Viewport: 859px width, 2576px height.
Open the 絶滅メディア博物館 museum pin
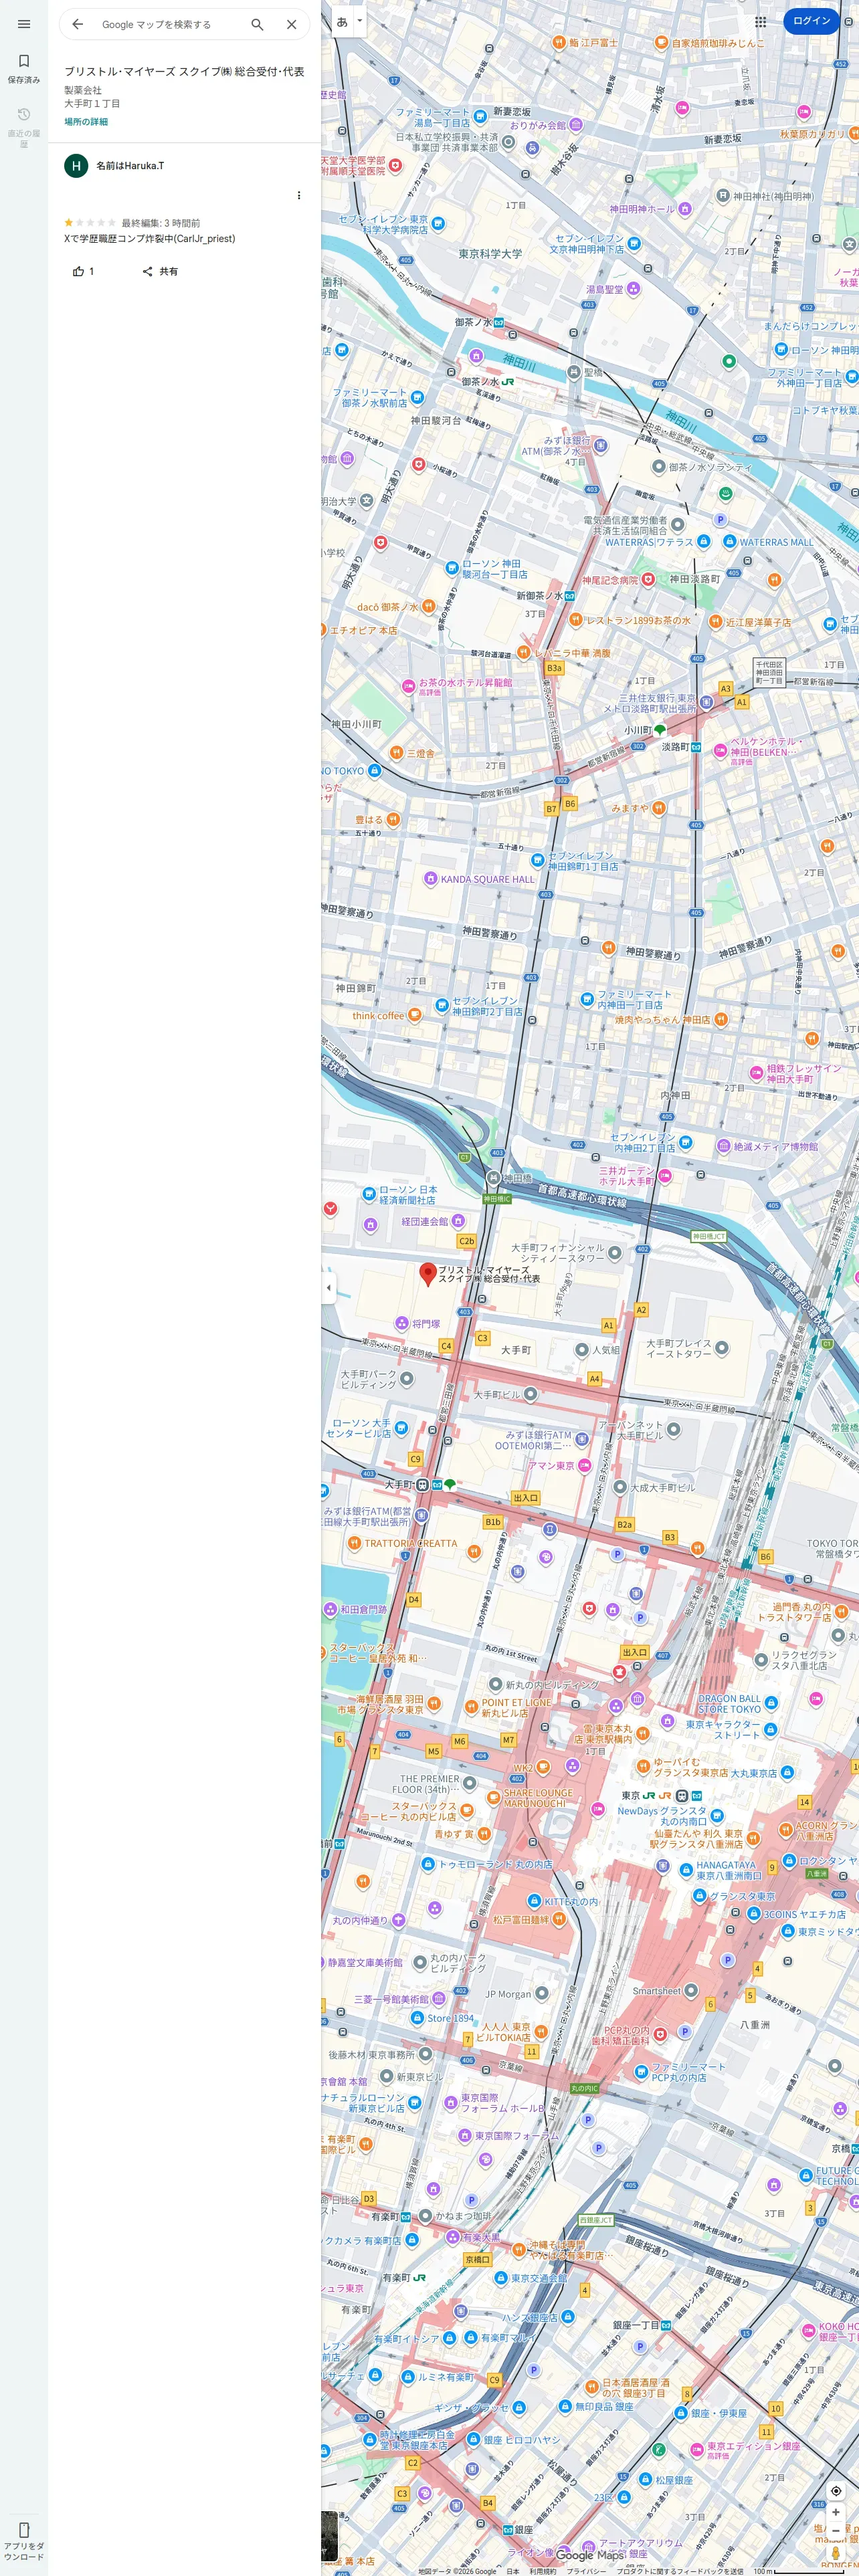tap(723, 1146)
